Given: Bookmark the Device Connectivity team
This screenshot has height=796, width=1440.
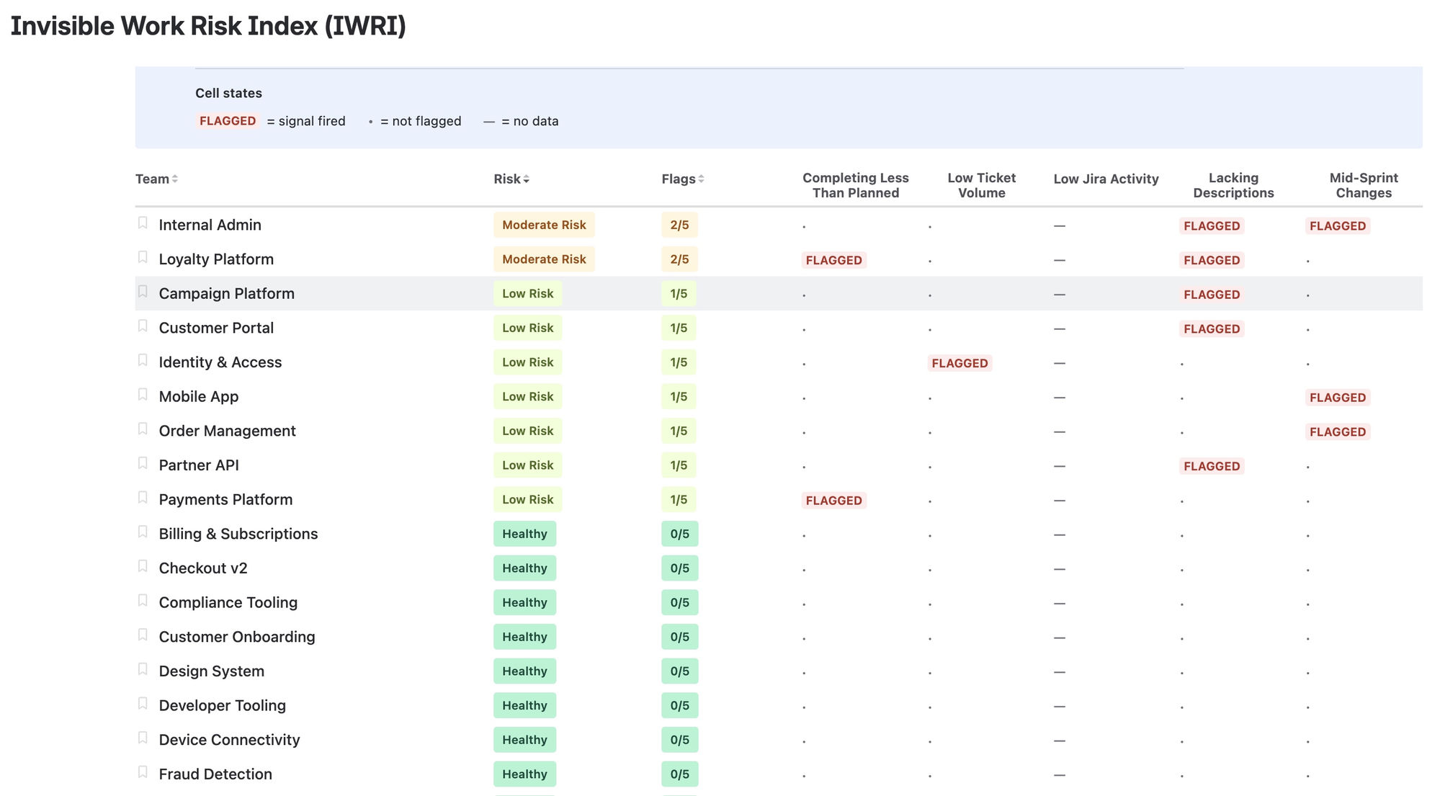Looking at the screenshot, I should [143, 738].
